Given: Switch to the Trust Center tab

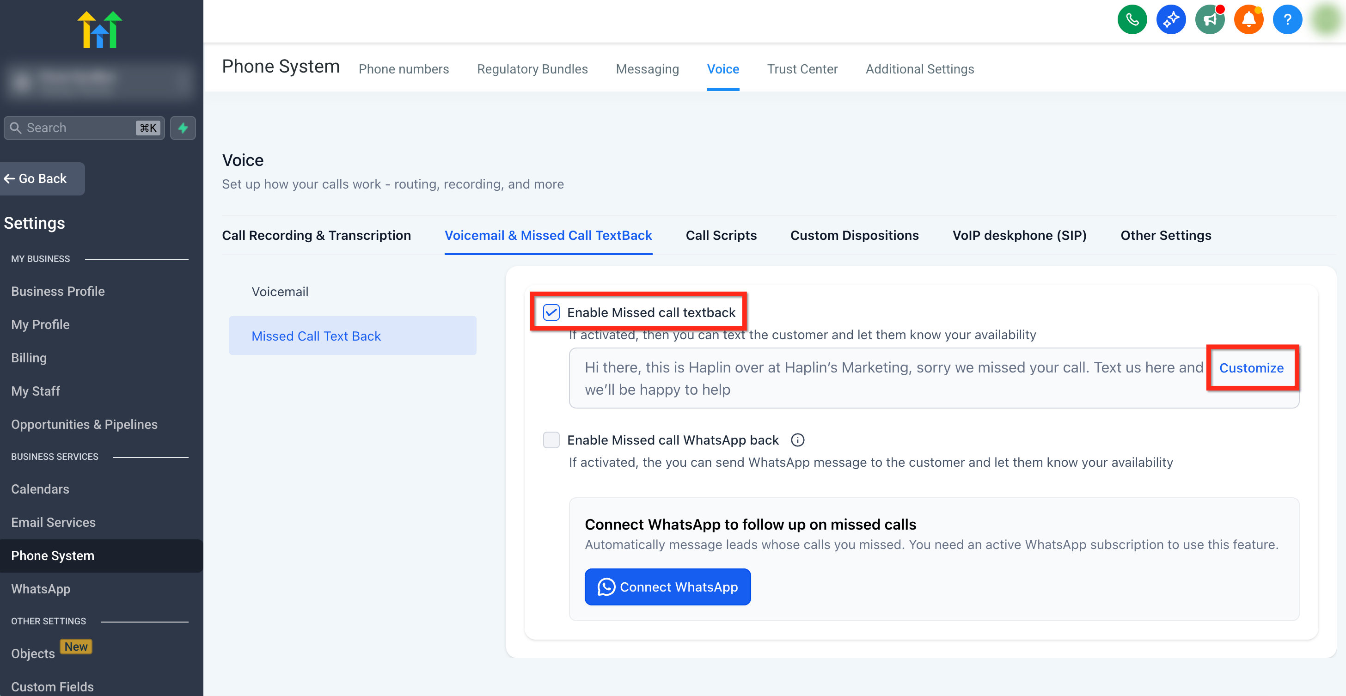Looking at the screenshot, I should point(802,69).
